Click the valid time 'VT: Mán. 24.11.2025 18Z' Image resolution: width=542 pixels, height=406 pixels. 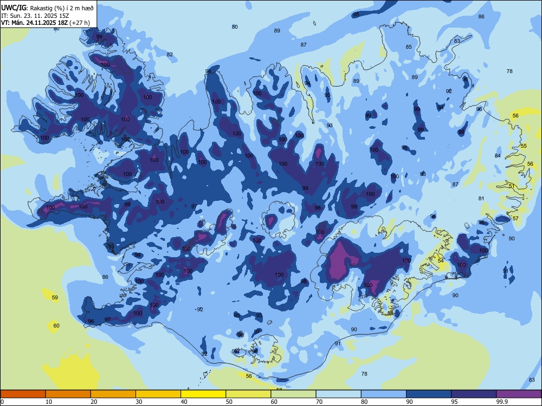(x=35, y=23)
